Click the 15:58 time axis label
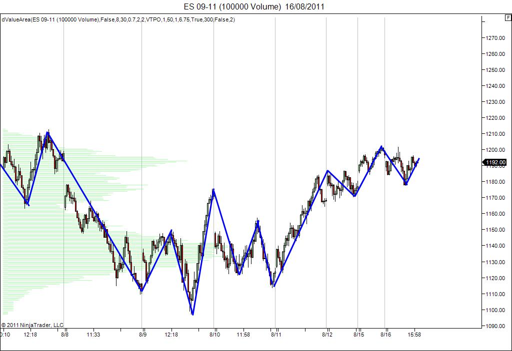This screenshot has width=512, height=351. click(414, 335)
